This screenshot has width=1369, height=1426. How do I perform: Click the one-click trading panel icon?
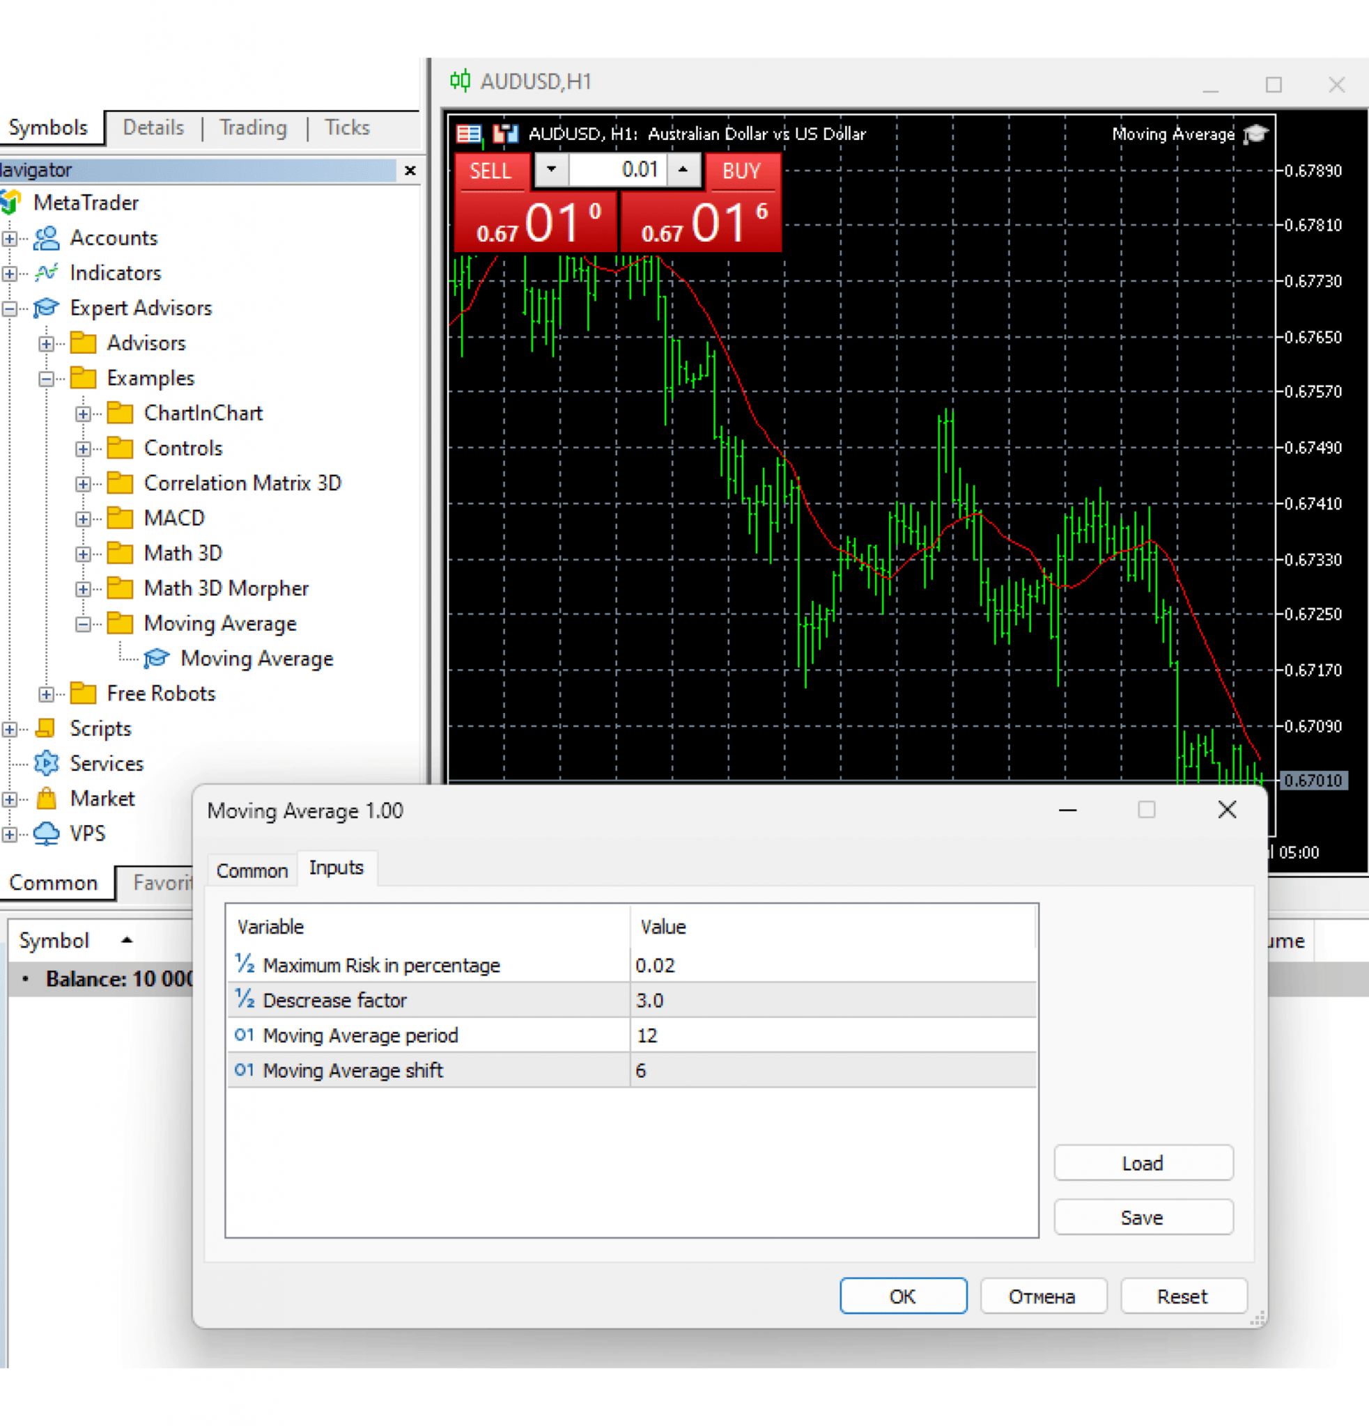(505, 134)
